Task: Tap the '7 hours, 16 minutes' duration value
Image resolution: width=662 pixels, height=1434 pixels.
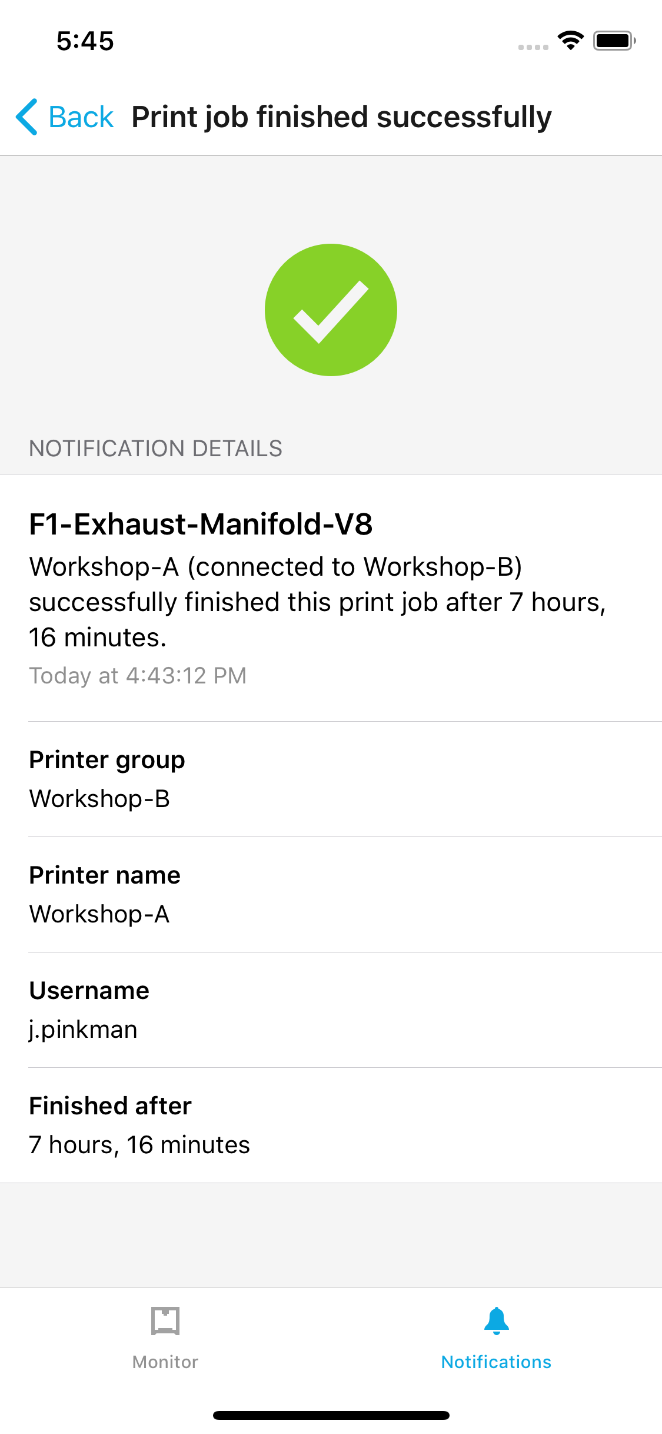Action: coord(139,1145)
